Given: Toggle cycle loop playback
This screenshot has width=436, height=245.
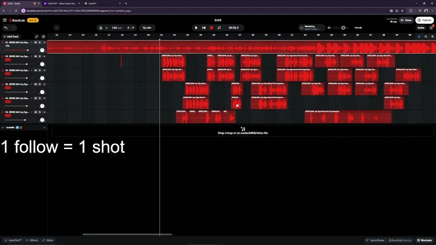Looking at the screenshot, I should [219, 28].
